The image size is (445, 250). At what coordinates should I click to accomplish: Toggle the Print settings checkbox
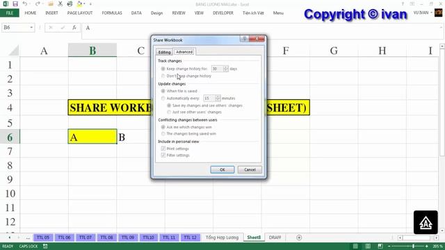(163, 149)
